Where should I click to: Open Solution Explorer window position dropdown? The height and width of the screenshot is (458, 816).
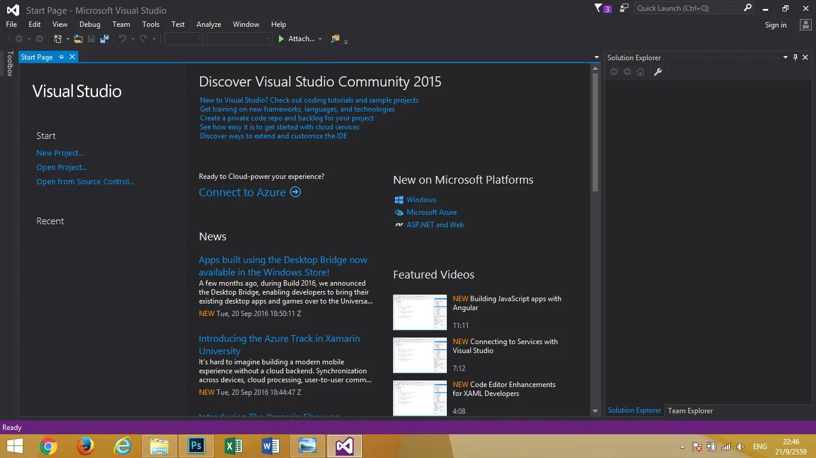pos(786,57)
